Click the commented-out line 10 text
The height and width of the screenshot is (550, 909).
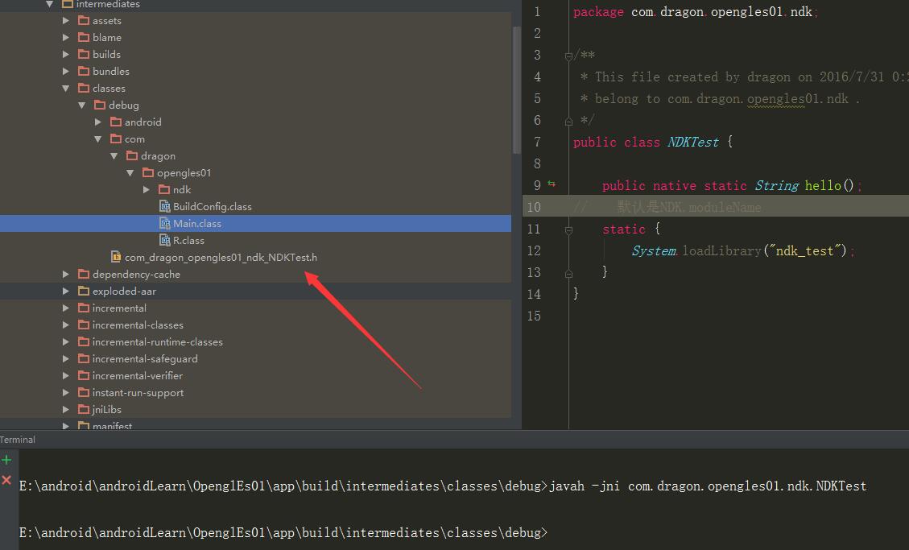coord(667,207)
